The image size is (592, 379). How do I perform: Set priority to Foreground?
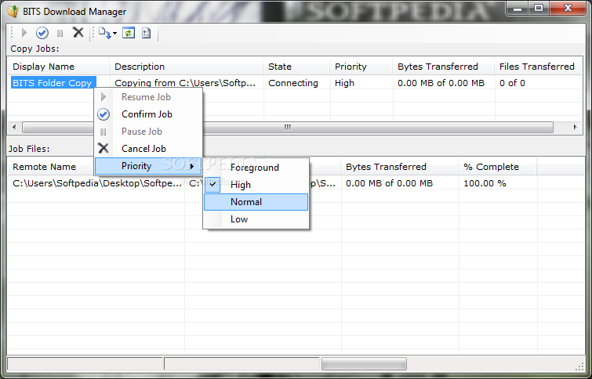(x=256, y=168)
